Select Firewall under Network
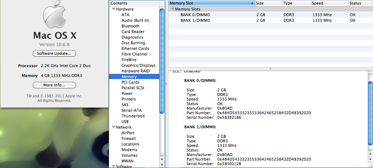This screenshot has height=168, width=373. click(129, 138)
